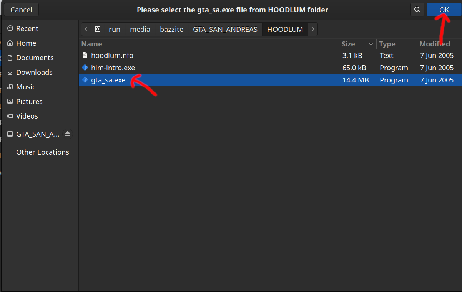The width and height of the screenshot is (462, 292).
Task: Navigate to the run path segment
Action: [115, 29]
